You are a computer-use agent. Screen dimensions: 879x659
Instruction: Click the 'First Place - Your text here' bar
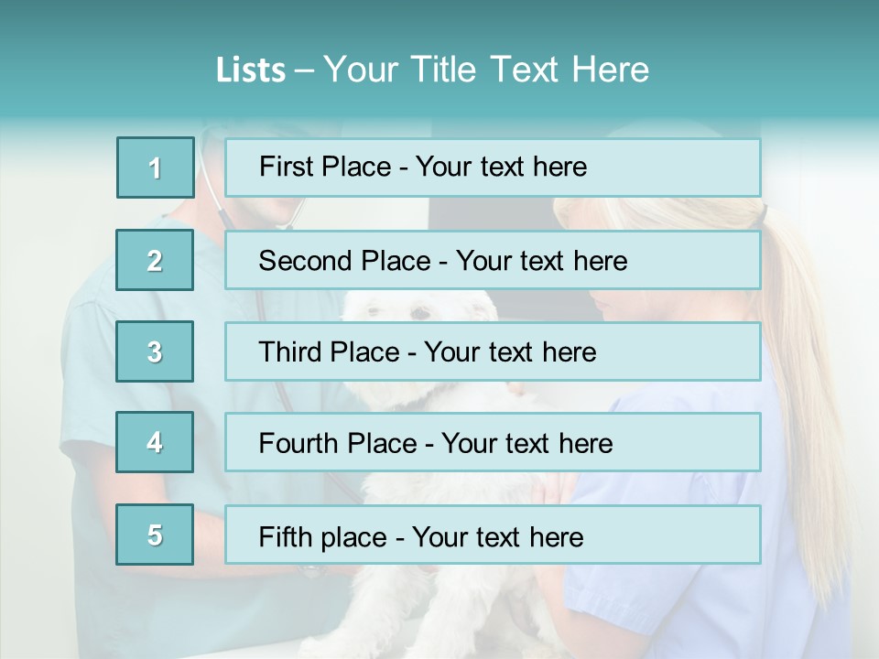pos(493,167)
